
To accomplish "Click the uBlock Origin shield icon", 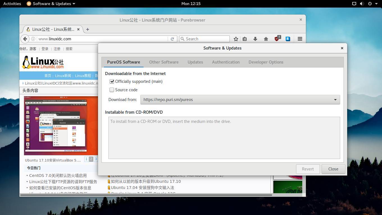I will [x=276, y=39].
